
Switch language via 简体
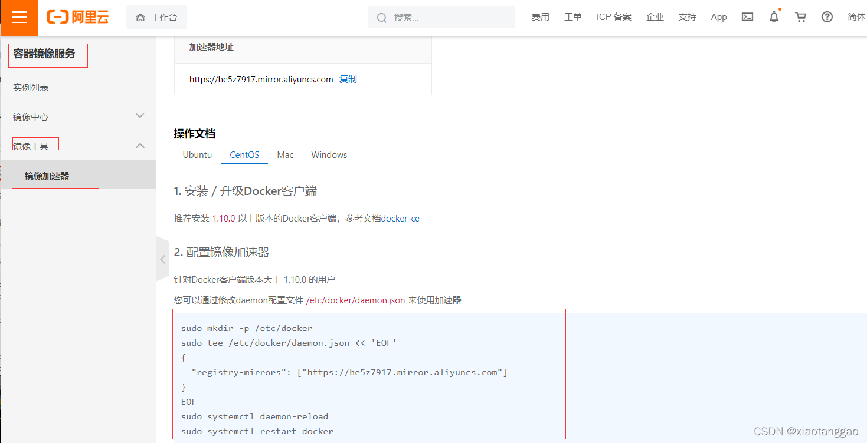856,17
